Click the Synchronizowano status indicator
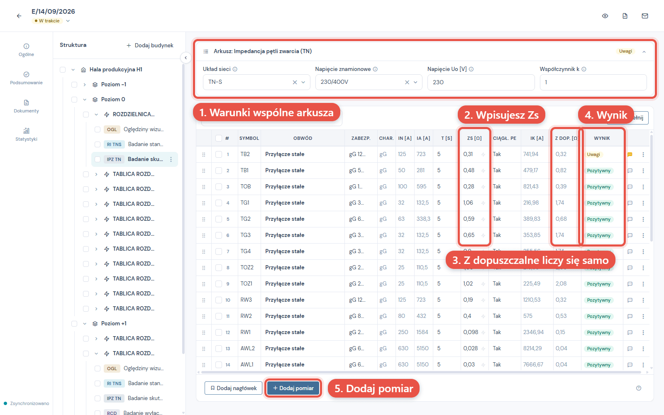Image resolution: width=664 pixels, height=415 pixels. point(26,403)
